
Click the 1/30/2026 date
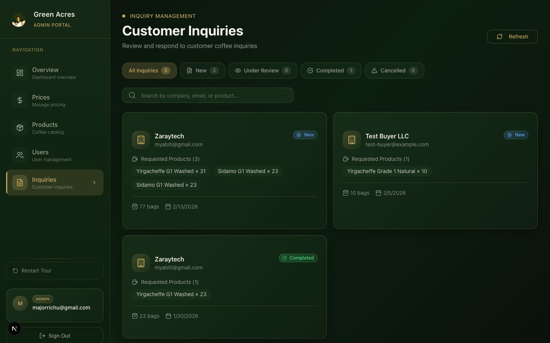click(186, 316)
